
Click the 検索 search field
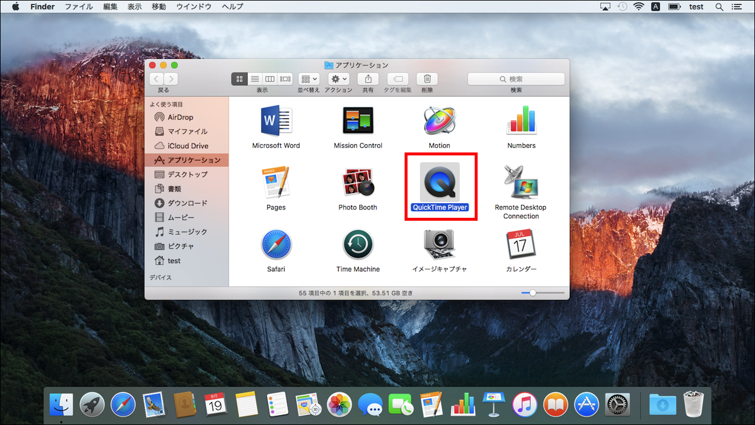coord(516,79)
